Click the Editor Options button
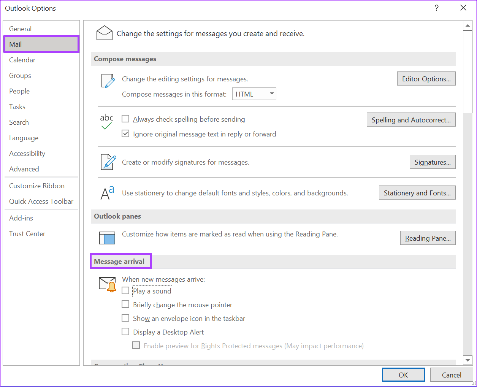 [x=426, y=79]
